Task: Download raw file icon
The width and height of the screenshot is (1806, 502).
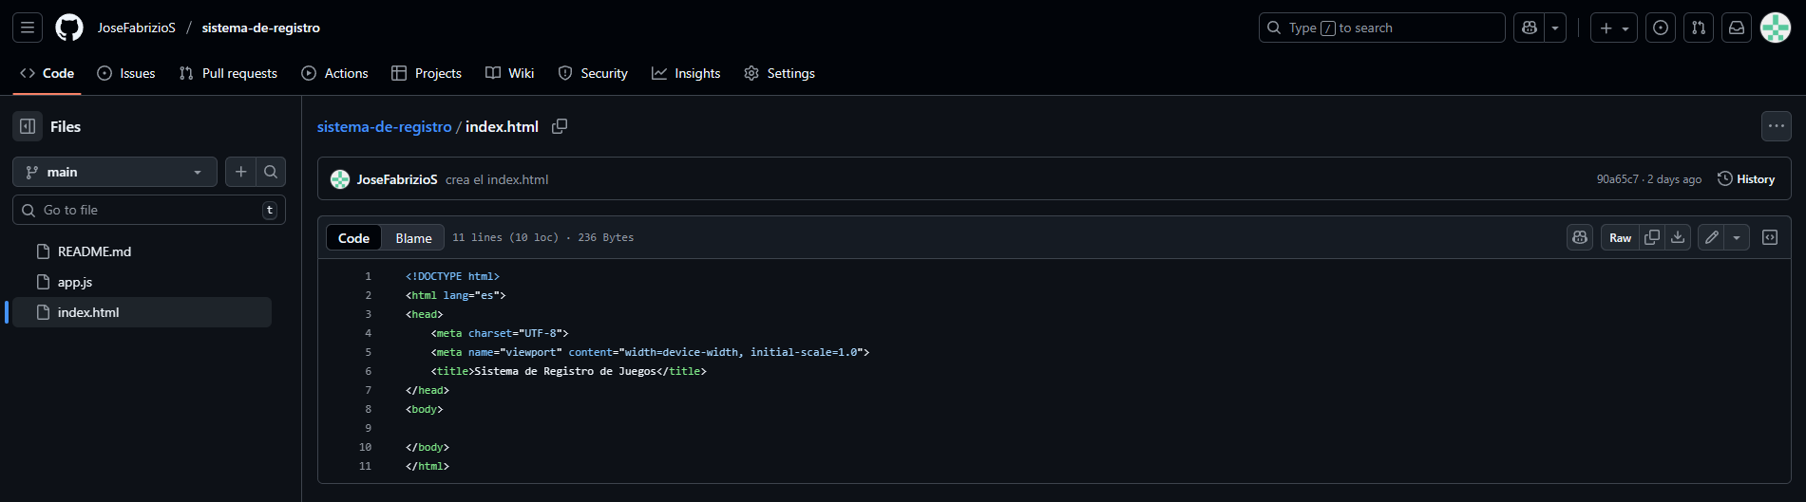Action: (x=1678, y=237)
